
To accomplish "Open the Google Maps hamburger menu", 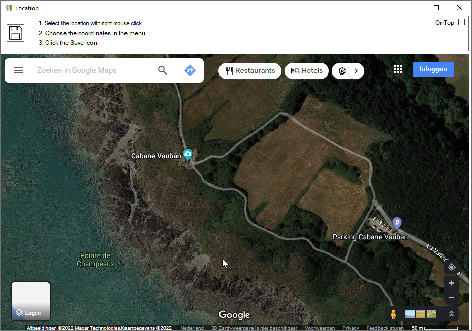I will pyautogui.click(x=19, y=70).
